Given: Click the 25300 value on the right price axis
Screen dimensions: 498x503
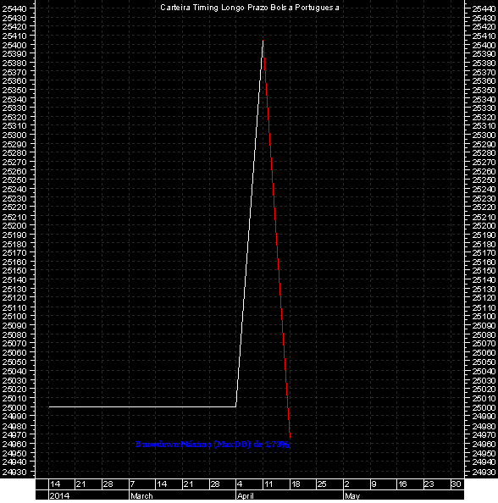Looking at the screenshot, I should click(x=484, y=135).
